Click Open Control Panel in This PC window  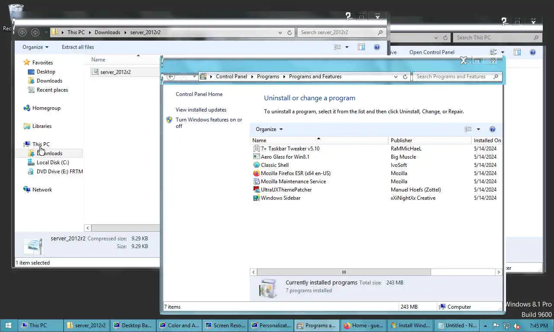[432, 52]
